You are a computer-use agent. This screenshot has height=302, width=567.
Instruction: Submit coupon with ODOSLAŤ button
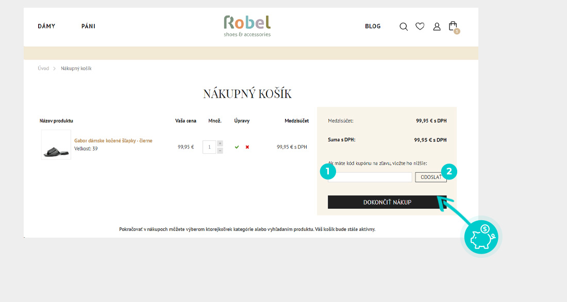tap(430, 177)
